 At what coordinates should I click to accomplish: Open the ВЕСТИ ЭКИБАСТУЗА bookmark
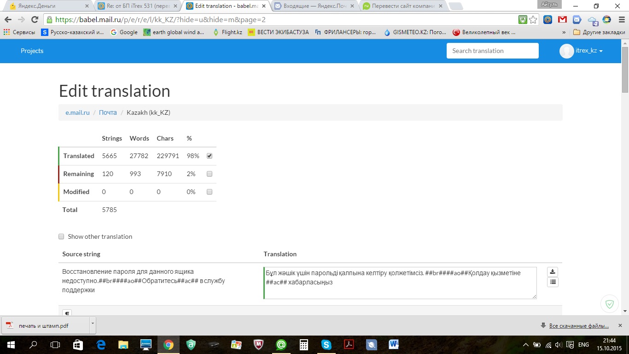pyautogui.click(x=278, y=32)
